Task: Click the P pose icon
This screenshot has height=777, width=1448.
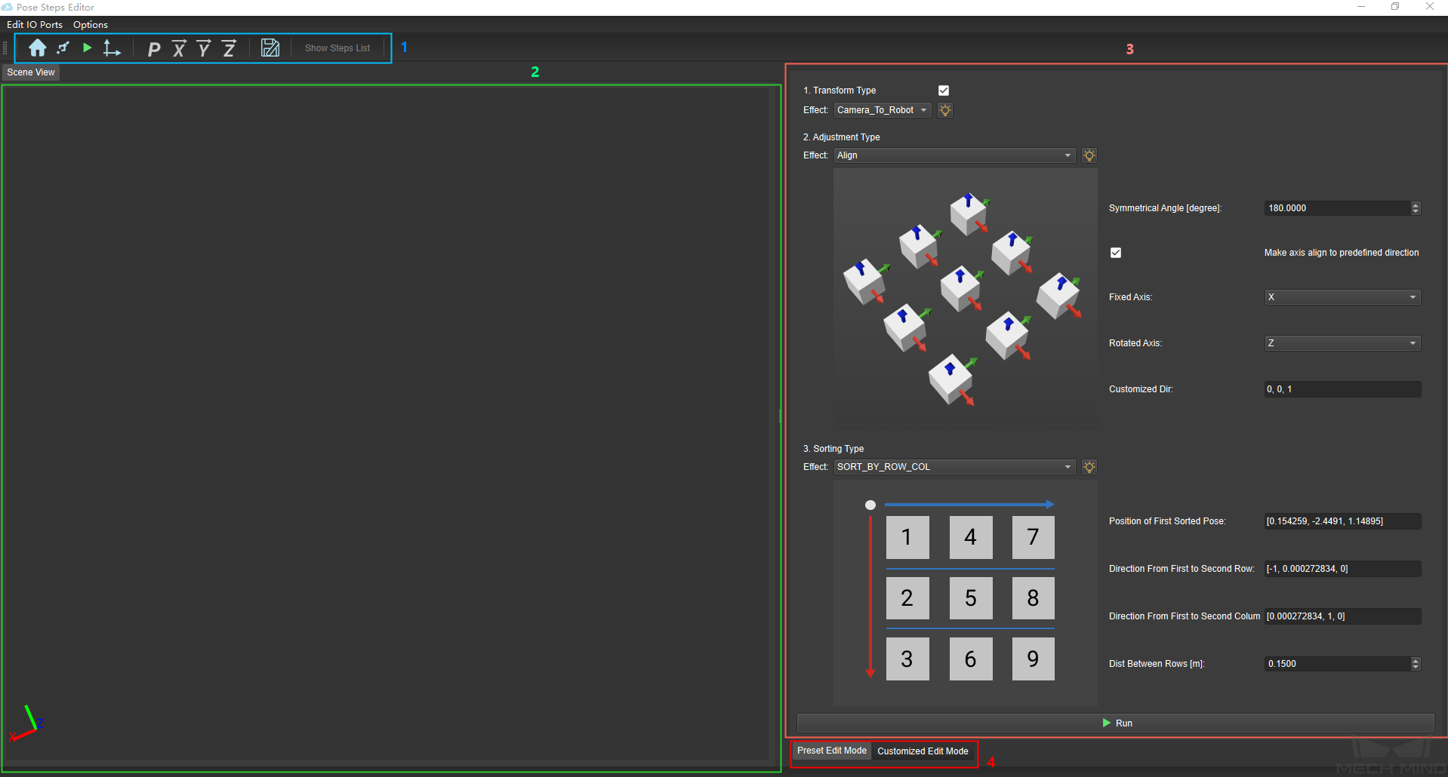Action: [x=154, y=49]
